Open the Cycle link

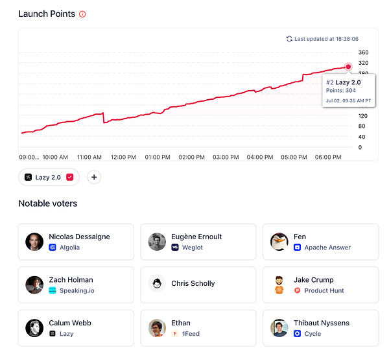pyautogui.click(x=312, y=334)
